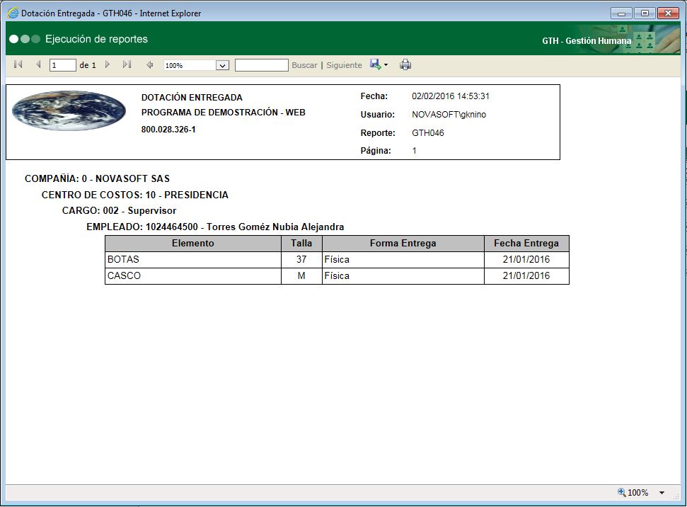Open the export save icon

(x=376, y=64)
